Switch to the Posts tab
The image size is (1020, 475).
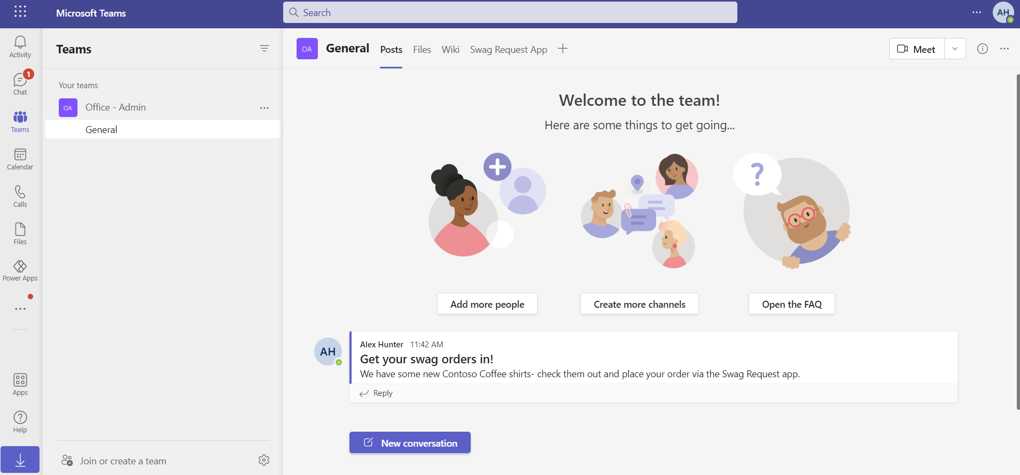[391, 50]
